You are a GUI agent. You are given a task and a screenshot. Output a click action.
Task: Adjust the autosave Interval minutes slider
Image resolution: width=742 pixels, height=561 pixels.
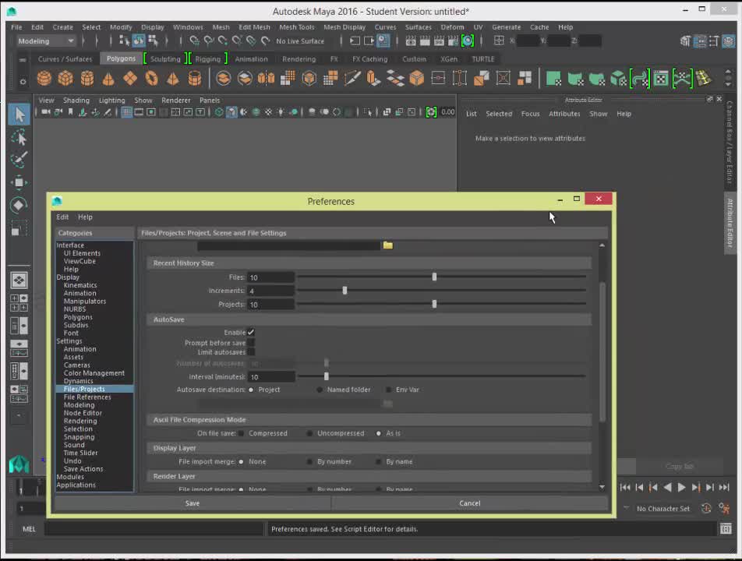pos(326,376)
